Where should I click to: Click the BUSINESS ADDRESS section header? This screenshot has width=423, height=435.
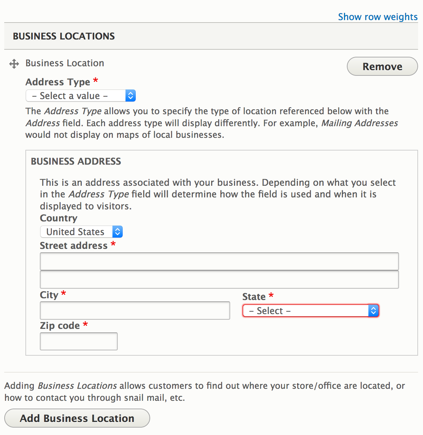pos(75,161)
